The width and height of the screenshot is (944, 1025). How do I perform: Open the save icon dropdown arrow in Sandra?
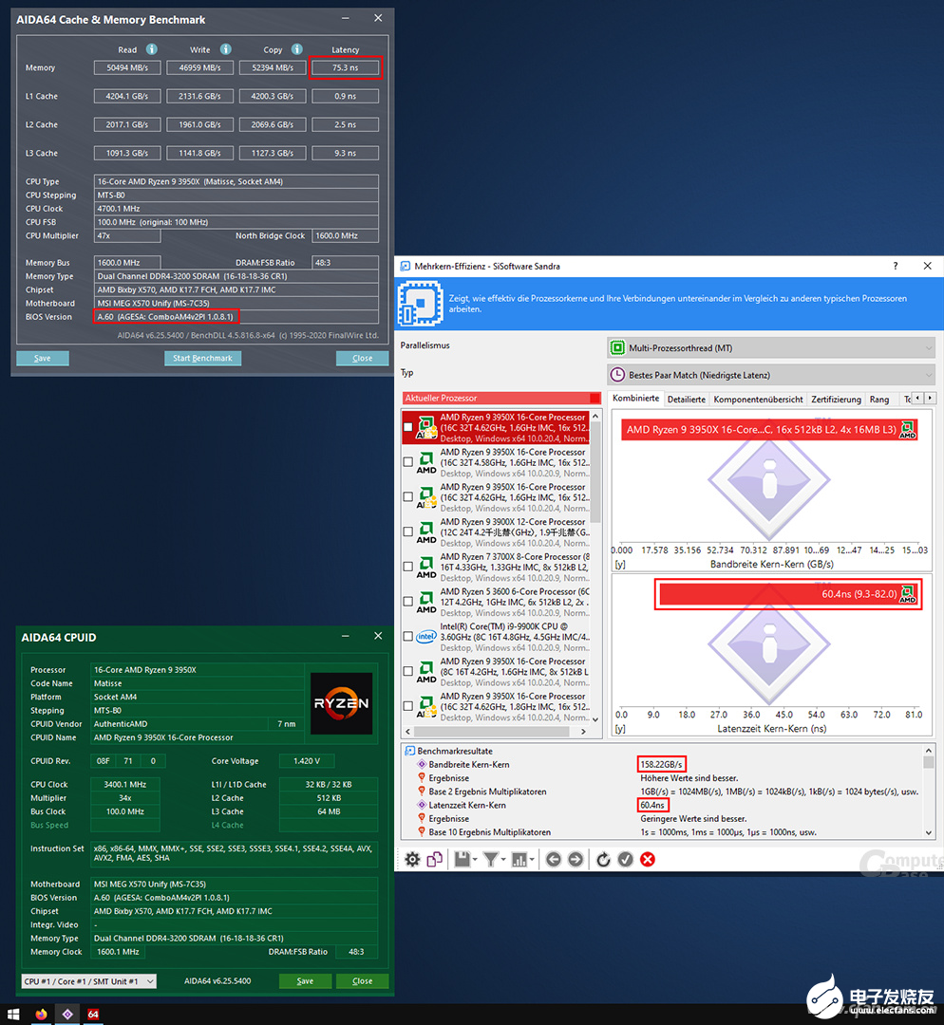pyautogui.click(x=475, y=860)
